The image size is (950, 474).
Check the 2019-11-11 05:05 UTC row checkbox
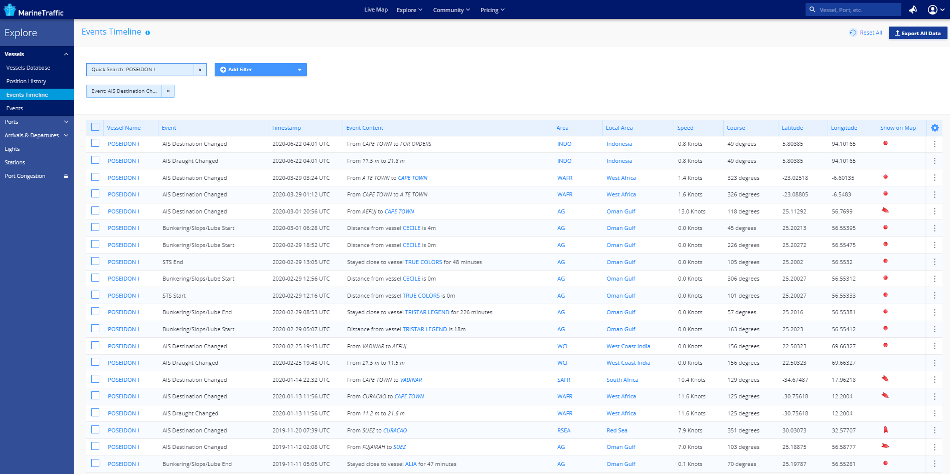[x=95, y=463]
